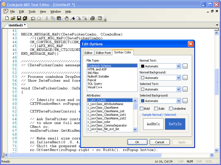Expand the Normal Text color dropdown
Viewport: 221px width, 165px height.
pos(178,66)
